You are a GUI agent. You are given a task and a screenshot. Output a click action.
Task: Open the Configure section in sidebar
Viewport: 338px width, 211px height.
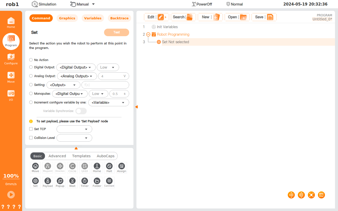coord(11,59)
